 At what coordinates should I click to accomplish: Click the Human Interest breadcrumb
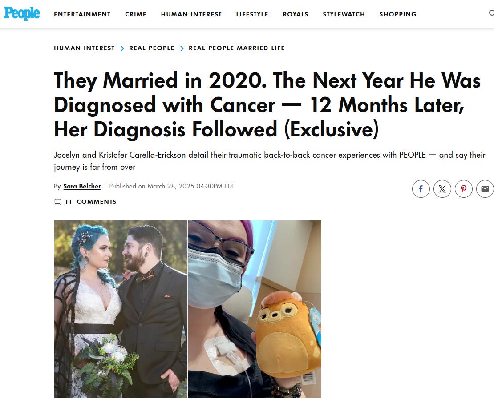point(84,48)
